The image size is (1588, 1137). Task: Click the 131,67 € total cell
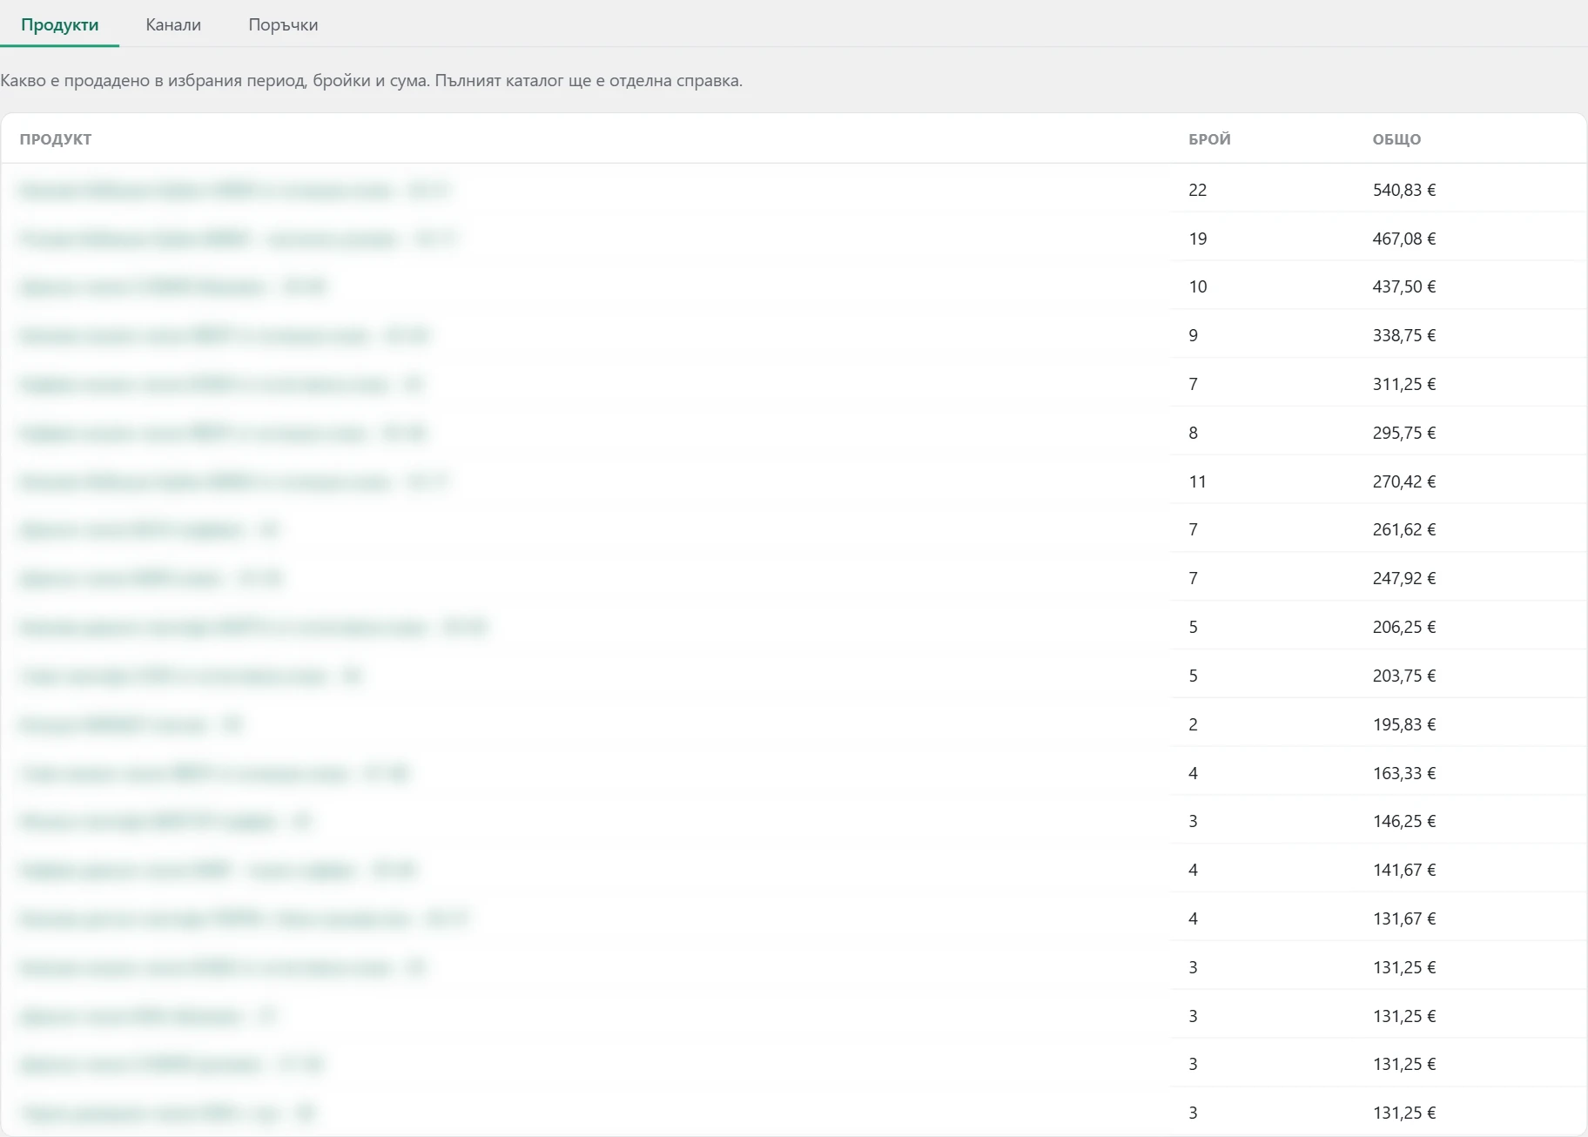click(x=1404, y=918)
